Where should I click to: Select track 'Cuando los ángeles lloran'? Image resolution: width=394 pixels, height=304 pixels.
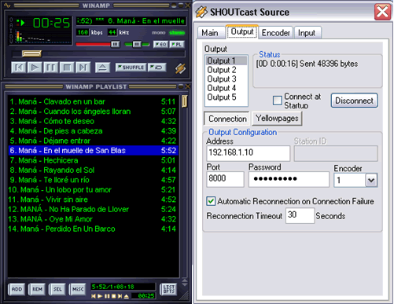click(93, 112)
